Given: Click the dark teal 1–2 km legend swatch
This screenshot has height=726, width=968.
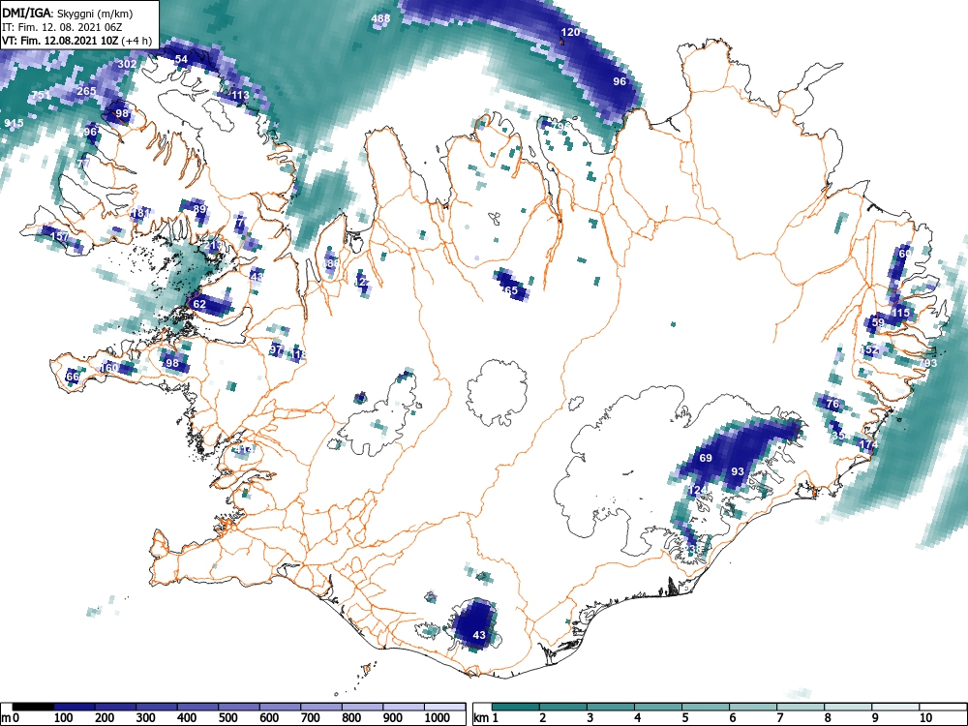Looking at the screenshot, I should coord(516,707).
